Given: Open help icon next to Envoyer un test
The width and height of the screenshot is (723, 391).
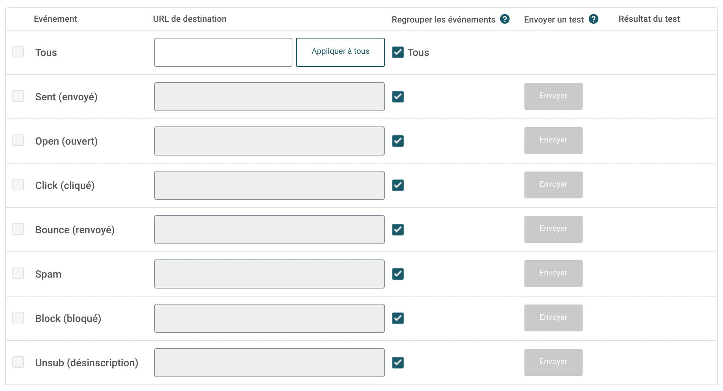Looking at the screenshot, I should pyautogui.click(x=594, y=19).
